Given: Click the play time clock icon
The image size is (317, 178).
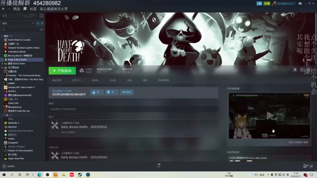Looking at the screenshot, I should coord(118,71).
